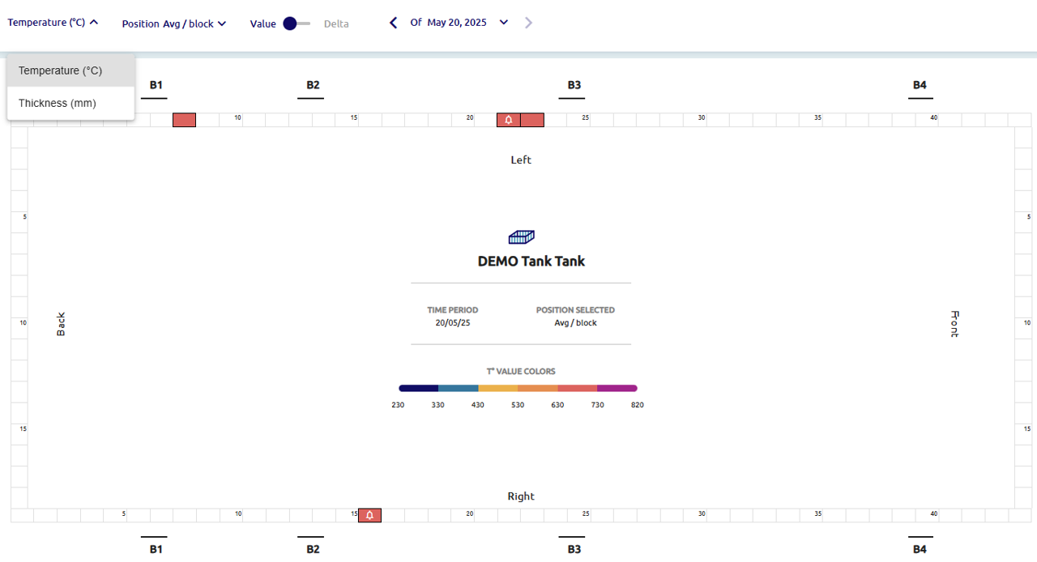Click the '230' legend minimum value
The image size is (1037, 562).
click(398, 405)
